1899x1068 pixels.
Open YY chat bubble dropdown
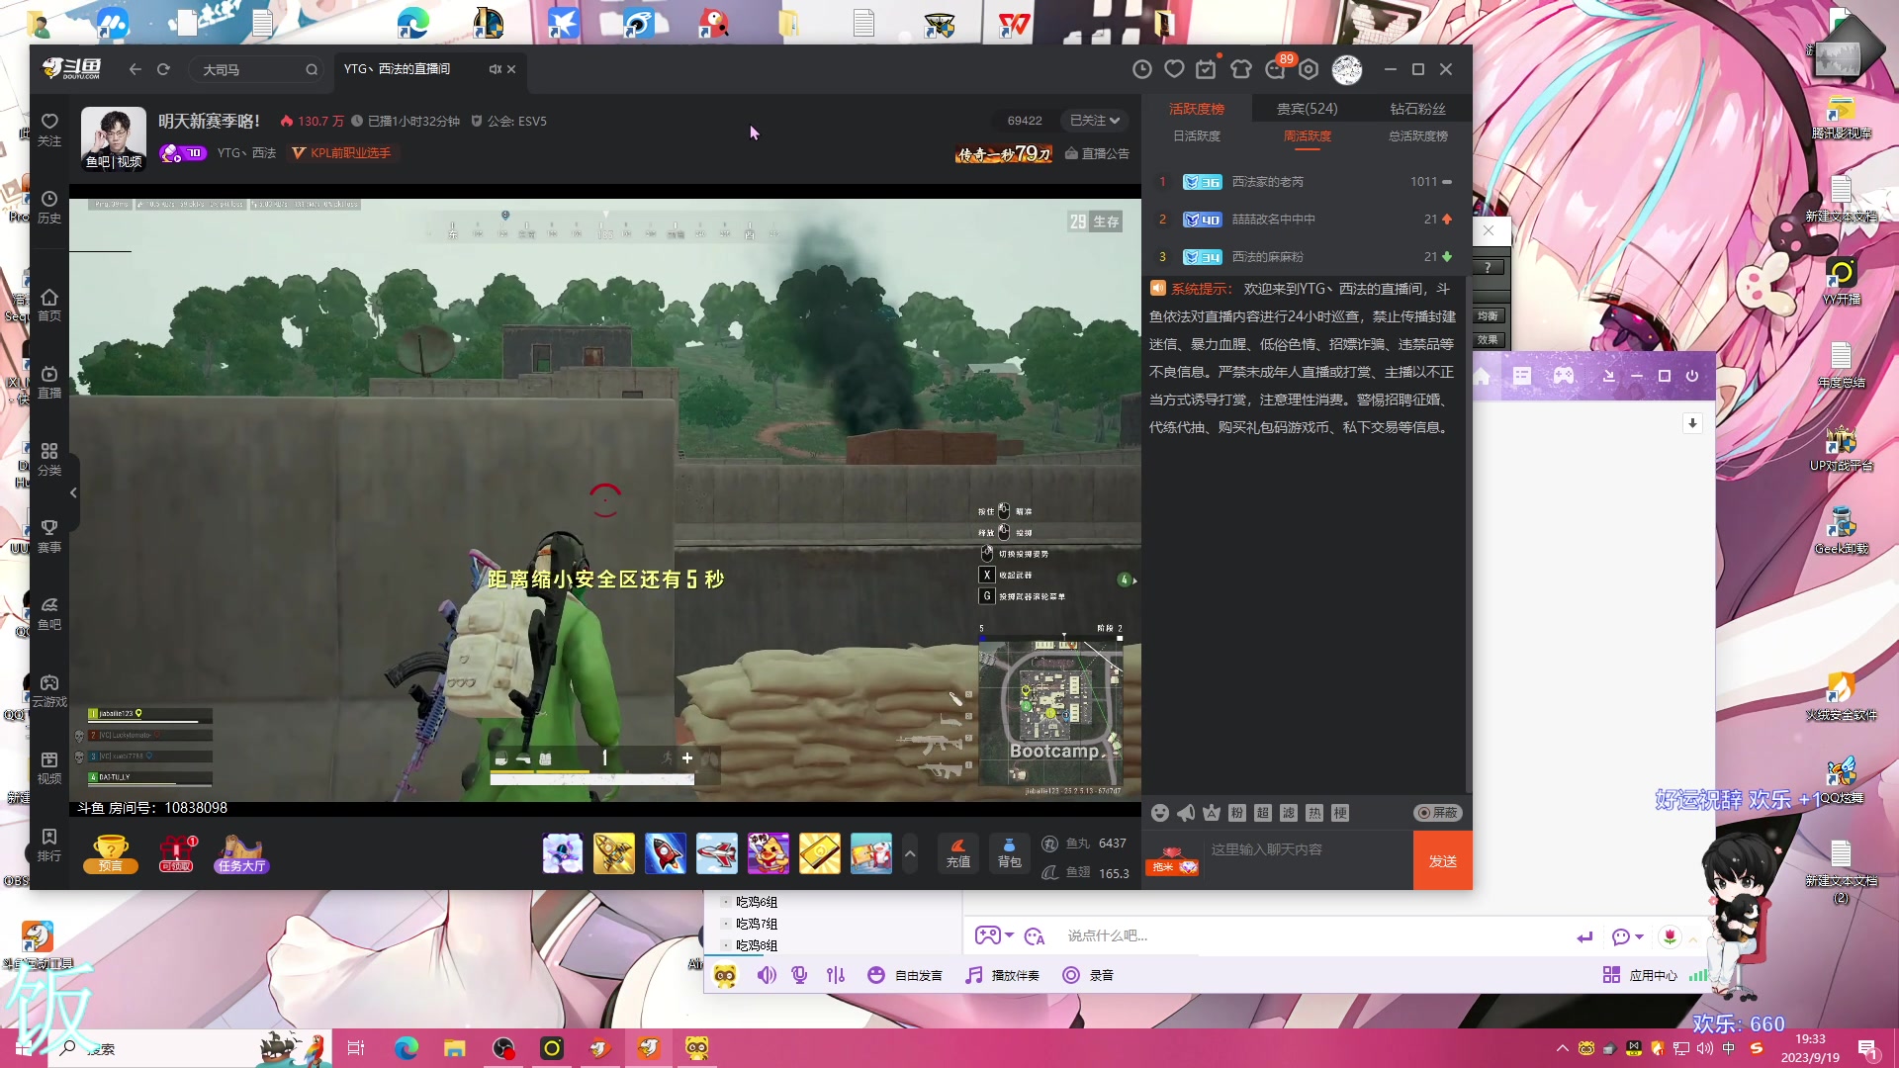1639,936
